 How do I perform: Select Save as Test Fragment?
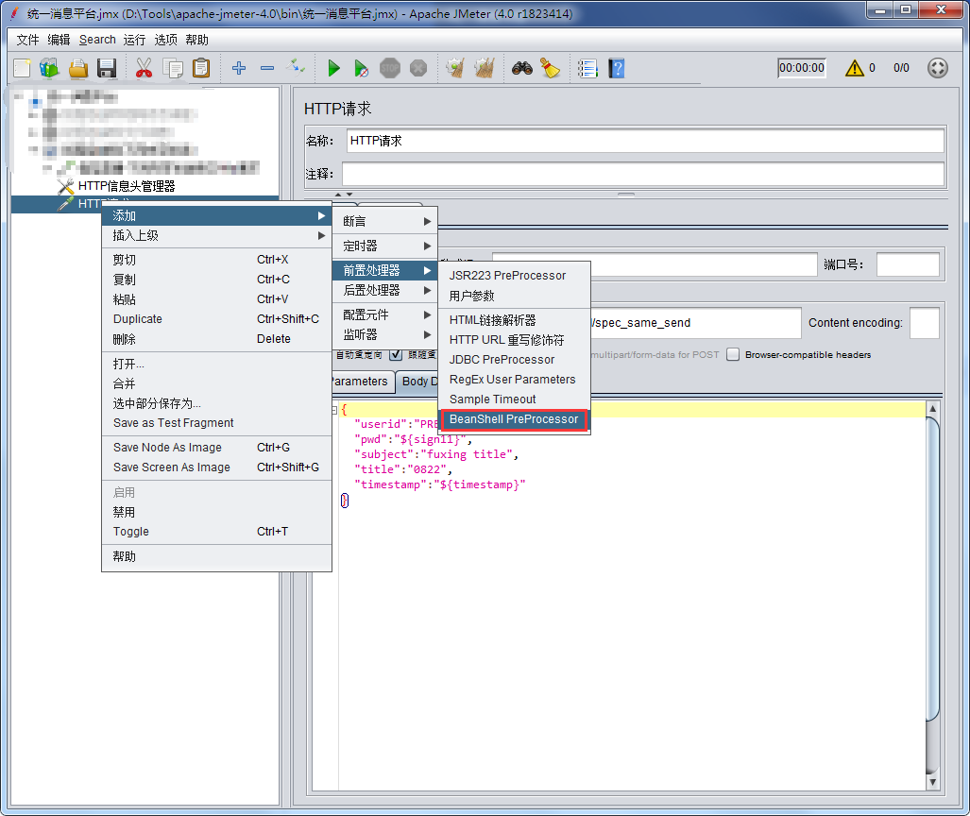(x=216, y=423)
